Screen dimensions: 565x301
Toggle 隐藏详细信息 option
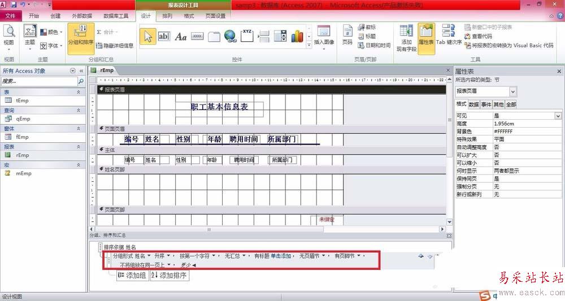pyautogui.click(x=115, y=46)
